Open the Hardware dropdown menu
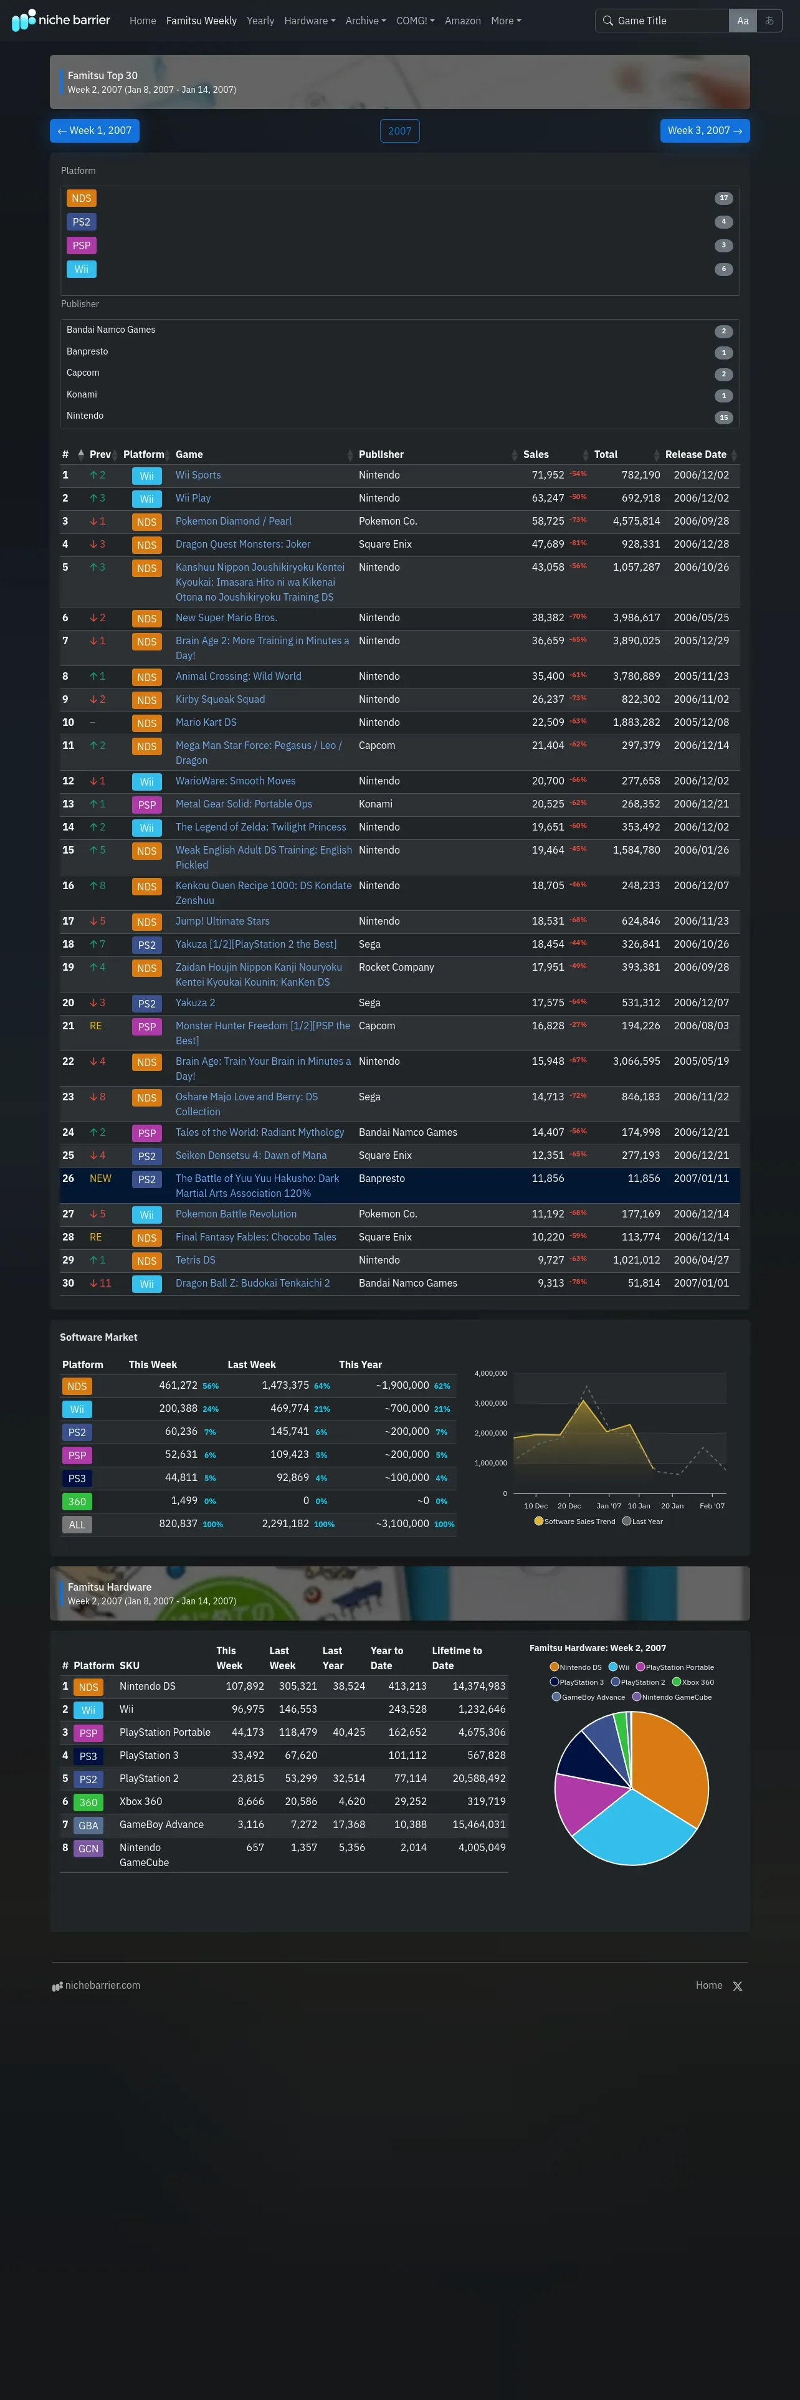 point(309,21)
